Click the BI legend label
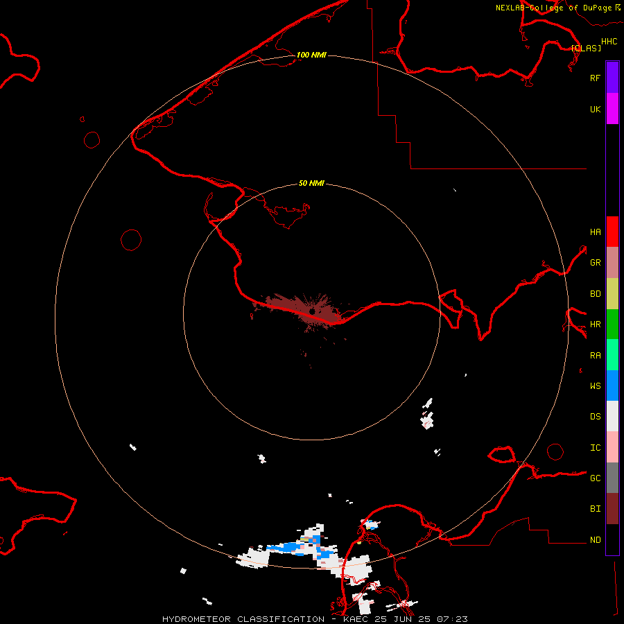The width and height of the screenshot is (624, 624). [595, 509]
